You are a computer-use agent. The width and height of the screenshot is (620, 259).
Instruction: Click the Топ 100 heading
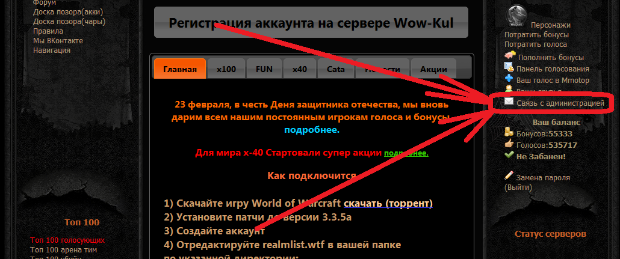(82, 222)
